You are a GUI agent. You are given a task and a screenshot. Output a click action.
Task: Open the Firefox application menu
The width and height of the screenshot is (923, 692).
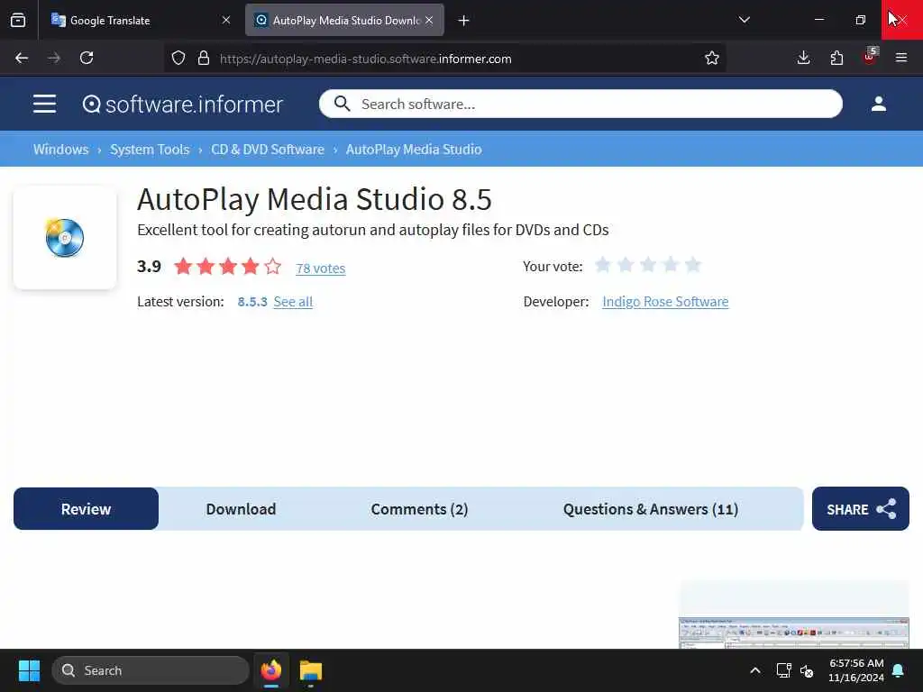[x=901, y=58]
